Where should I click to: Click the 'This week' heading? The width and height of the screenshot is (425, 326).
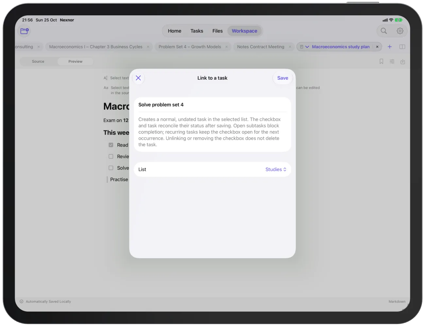tap(116, 133)
